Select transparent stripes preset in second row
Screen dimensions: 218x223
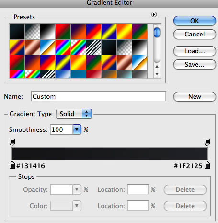(x=94, y=47)
